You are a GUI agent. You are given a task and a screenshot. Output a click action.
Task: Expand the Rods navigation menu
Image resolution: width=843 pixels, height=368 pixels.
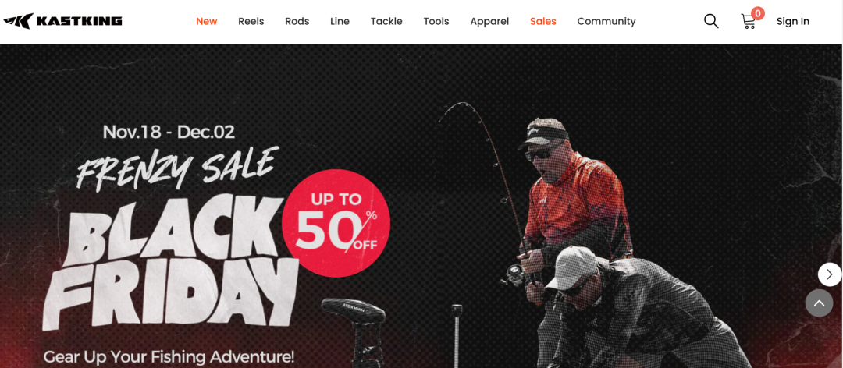pyautogui.click(x=297, y=22)
